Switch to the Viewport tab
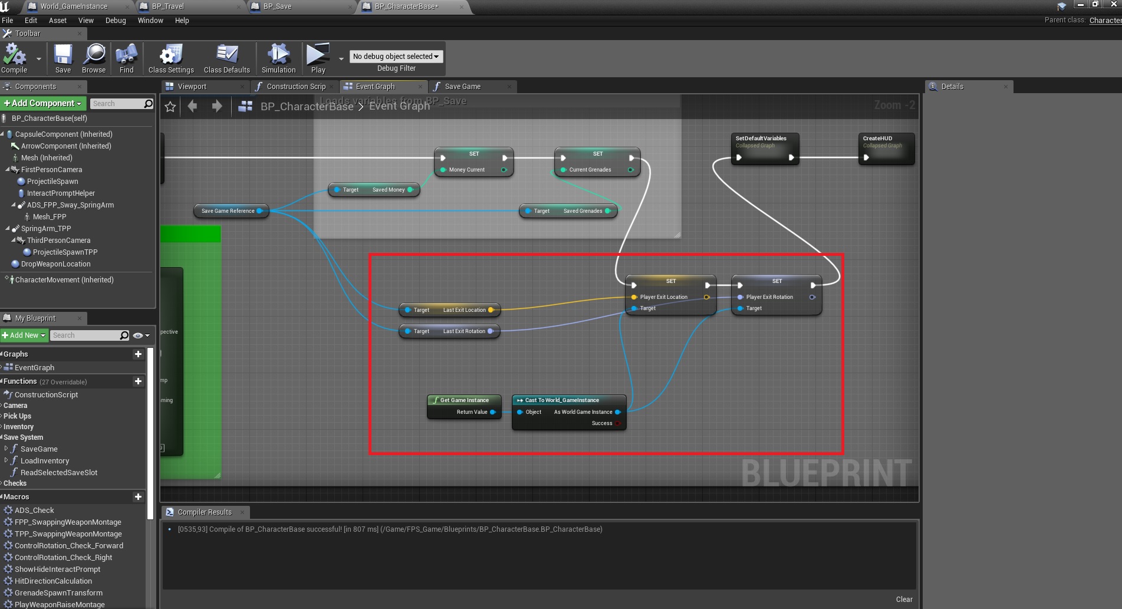The width and height of the screenshot is (1122, 609). point(192,87)
